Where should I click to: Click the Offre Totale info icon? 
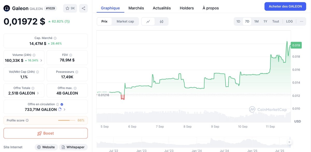coord(33,88)
